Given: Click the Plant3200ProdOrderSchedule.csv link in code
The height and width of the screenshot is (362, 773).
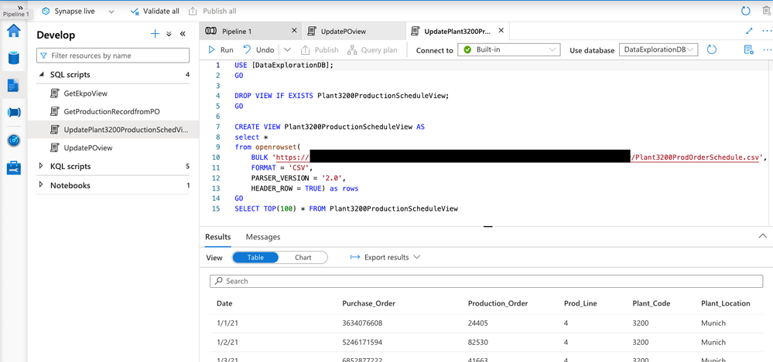Looking at the screenshot, I should [x=698, y=157].
